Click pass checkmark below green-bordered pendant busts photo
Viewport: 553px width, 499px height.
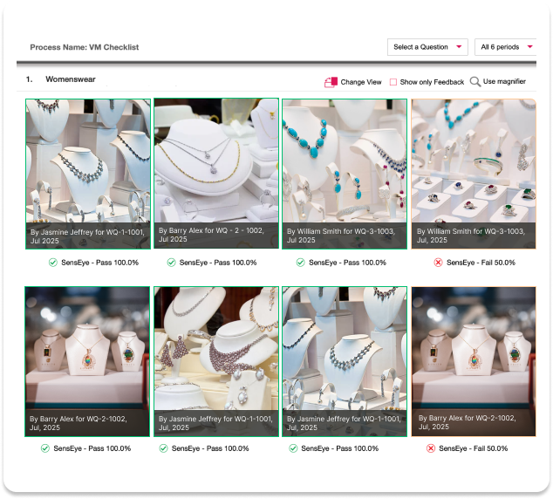pos(44,448)
